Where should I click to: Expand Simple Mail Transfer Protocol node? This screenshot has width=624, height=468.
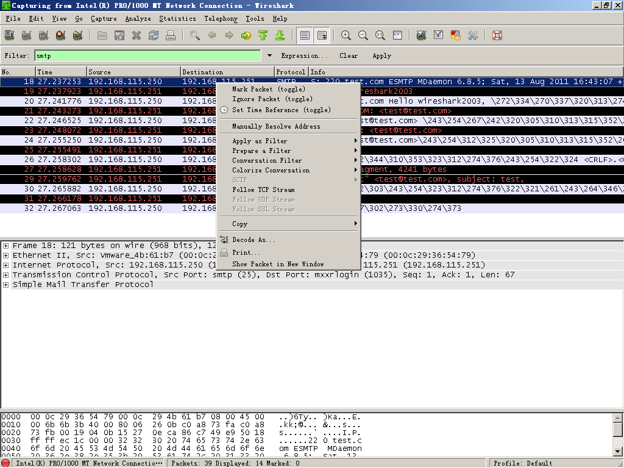[x=5, y=285]
